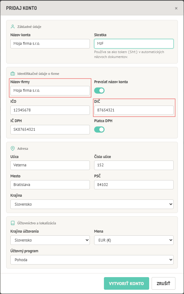Viewport: 184px width, 294px height.
Task: Click the Platca DPH label
Action: click(x=103, y=121)
